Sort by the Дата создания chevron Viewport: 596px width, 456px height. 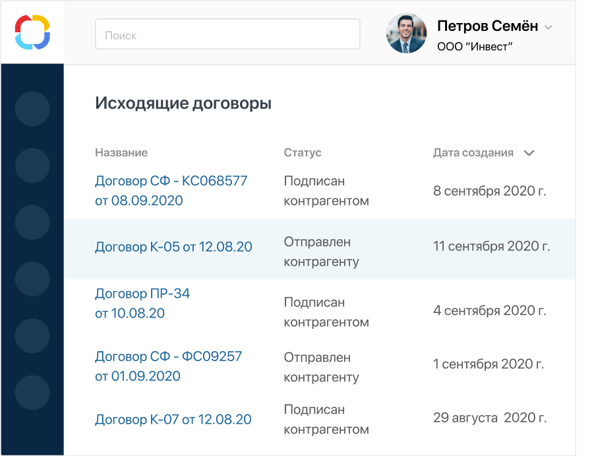[x=529, y=153]
